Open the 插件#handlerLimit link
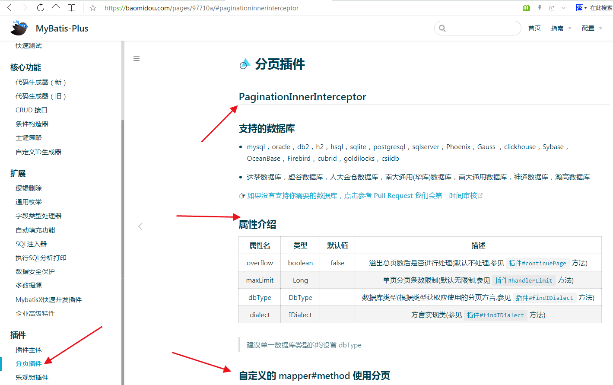Viewport: 613px width, 385px height. (524, 280)
